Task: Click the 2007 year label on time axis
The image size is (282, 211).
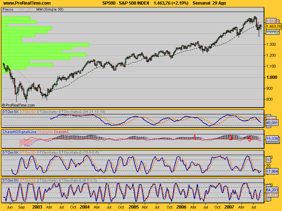Action: pyautogui.click(x=229, y=207)
